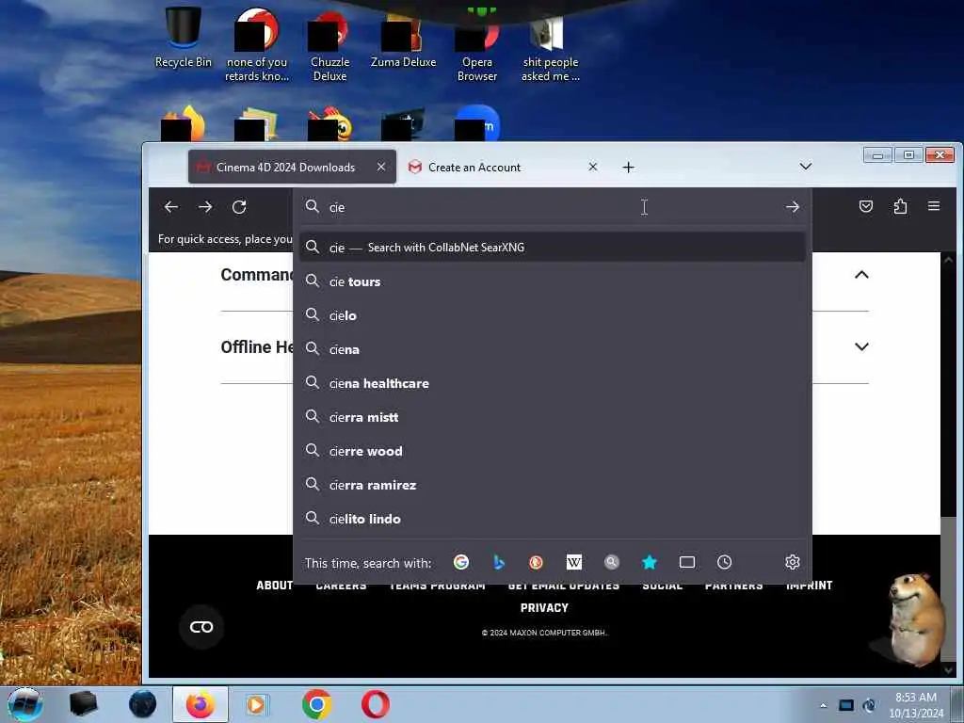Search this time with Google icon
Viewport: 964px width, 723px height.
(461, 562)
